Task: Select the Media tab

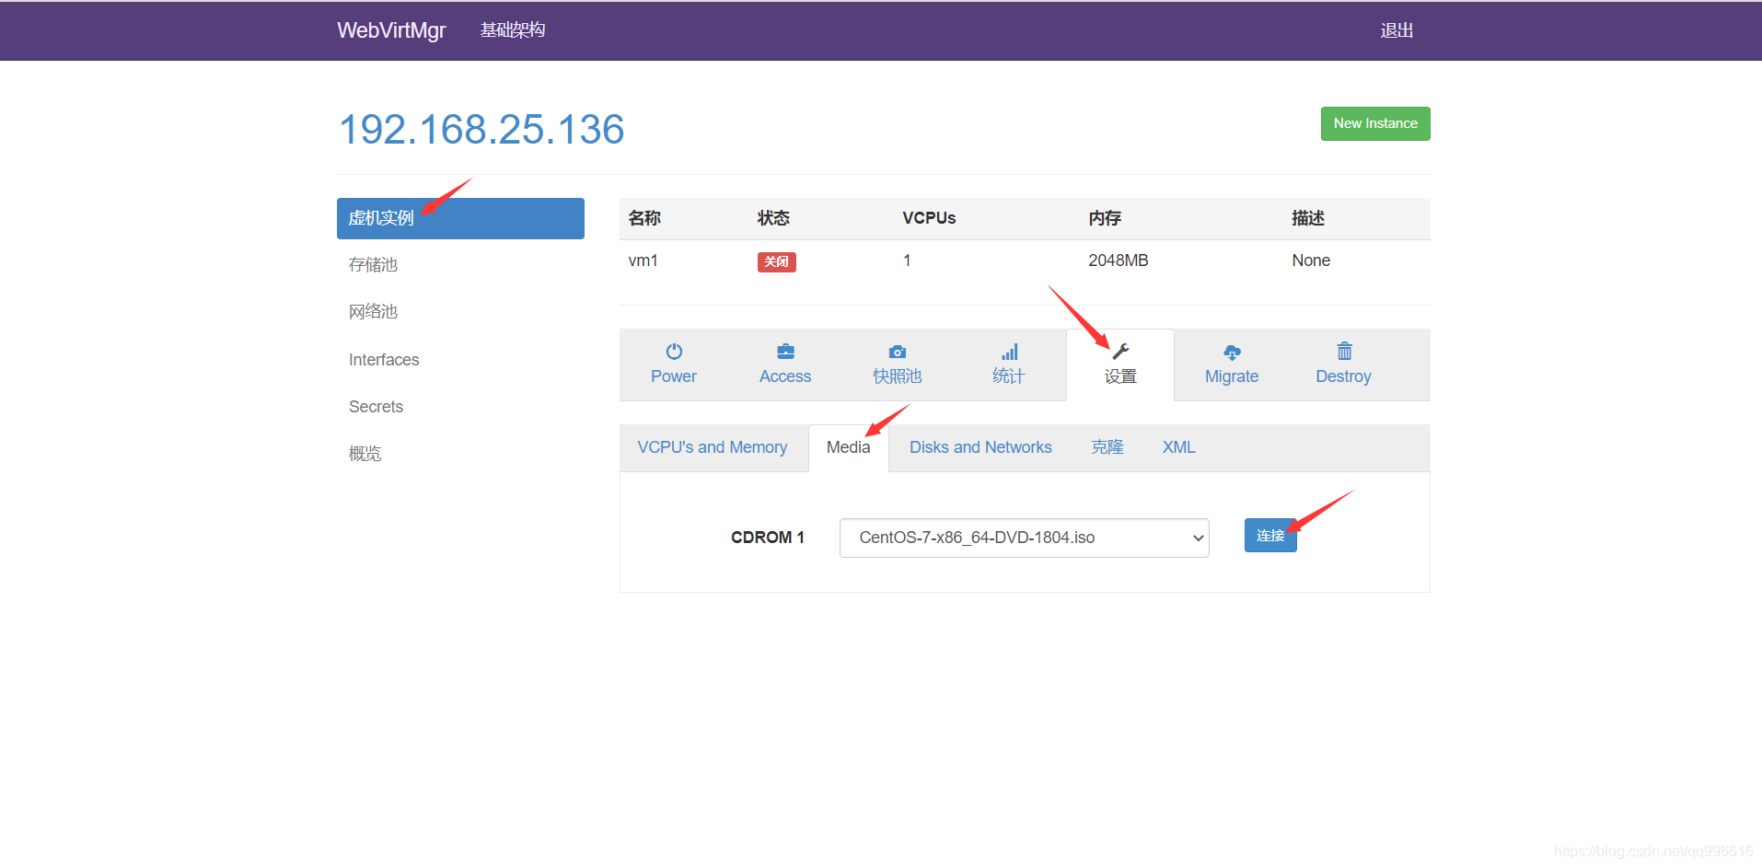Action: coord(848,447)
